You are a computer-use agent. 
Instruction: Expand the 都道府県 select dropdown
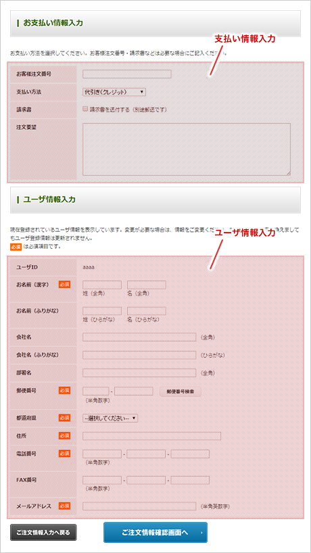click(110, 418)
